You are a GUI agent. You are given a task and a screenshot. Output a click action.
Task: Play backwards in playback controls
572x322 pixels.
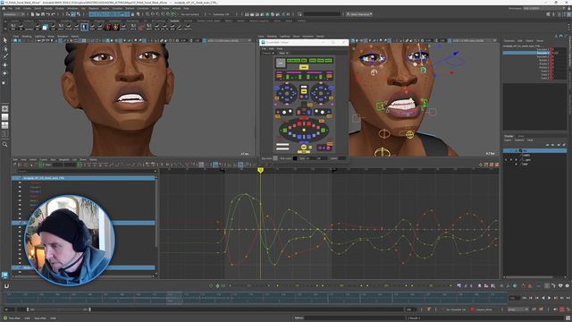point(543,298)
